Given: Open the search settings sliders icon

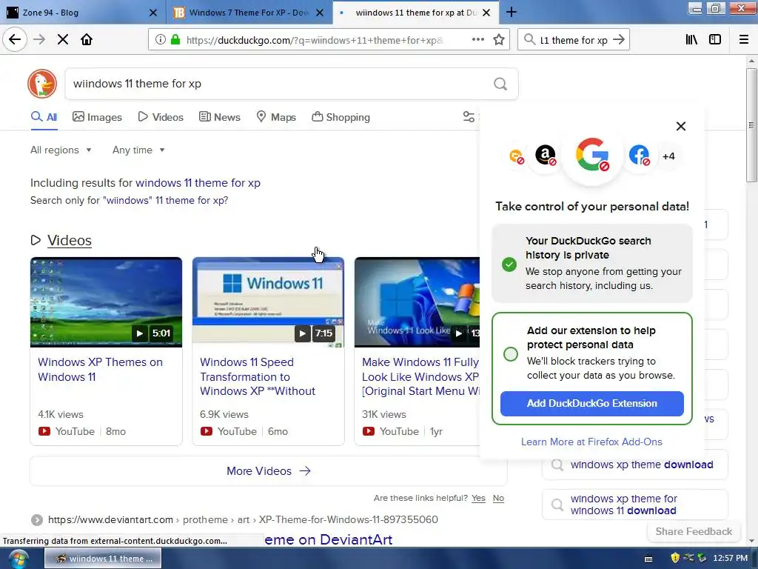Looking at the screenshot, I should [x=469, y=116].
